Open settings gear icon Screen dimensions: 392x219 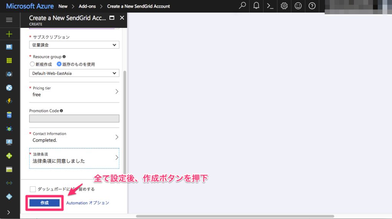(284, 6)
